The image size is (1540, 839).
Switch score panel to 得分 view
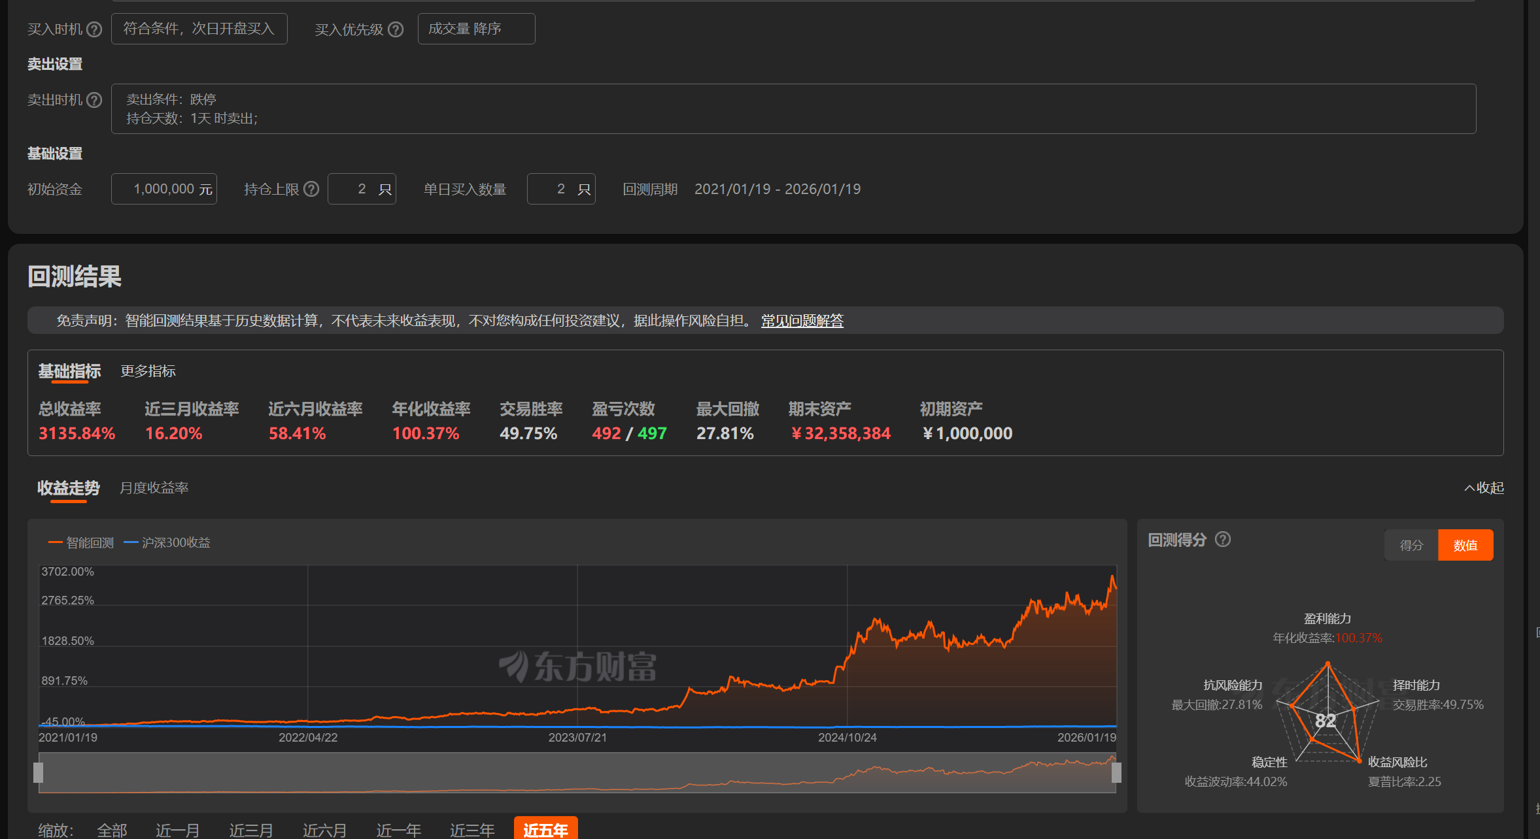1411,545
